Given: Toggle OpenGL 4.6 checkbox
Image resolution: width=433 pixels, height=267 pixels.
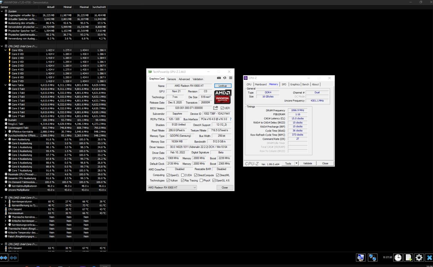Looking at the screenshot, I should [x=214, y=181].
